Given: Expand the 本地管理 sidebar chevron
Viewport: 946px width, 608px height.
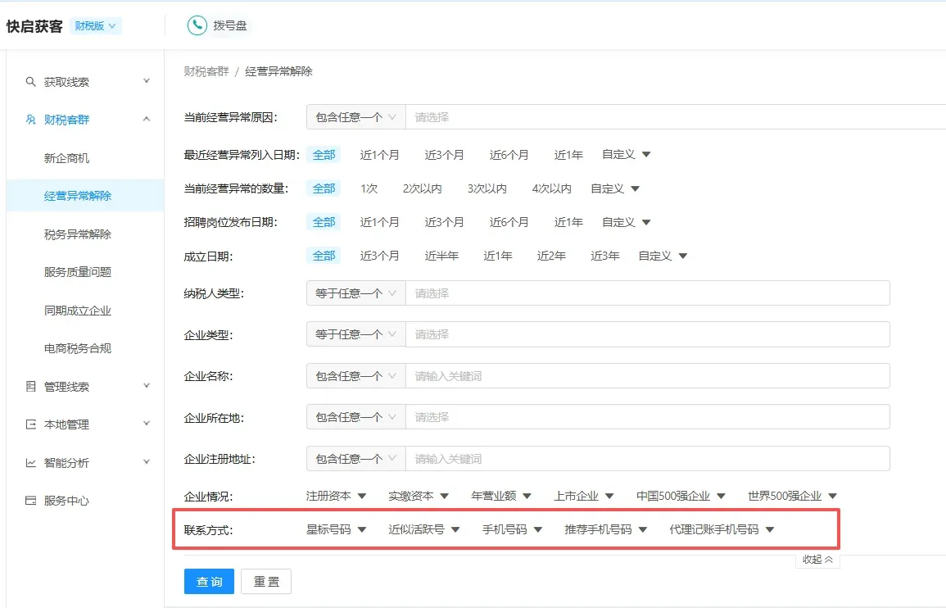Looking at the screenshot, I should pyautogui.click(x=146, y=424).
